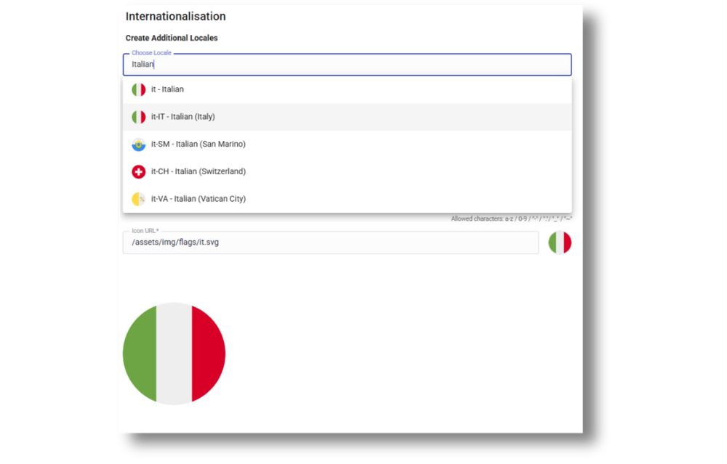The image size is (727, 464).
Task: Click the Internationalisation page heading
Action: [x=175, y=16]
